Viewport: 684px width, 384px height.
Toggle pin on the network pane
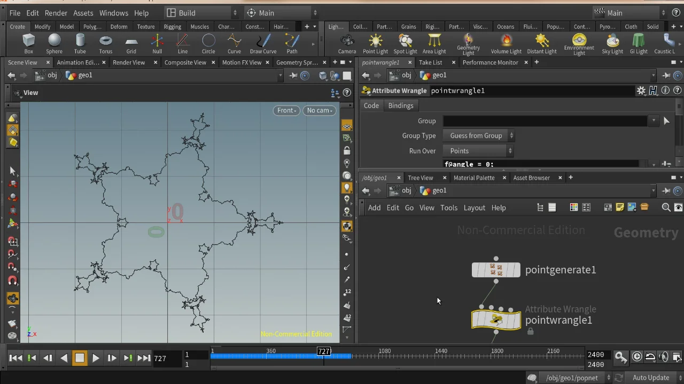666,190
